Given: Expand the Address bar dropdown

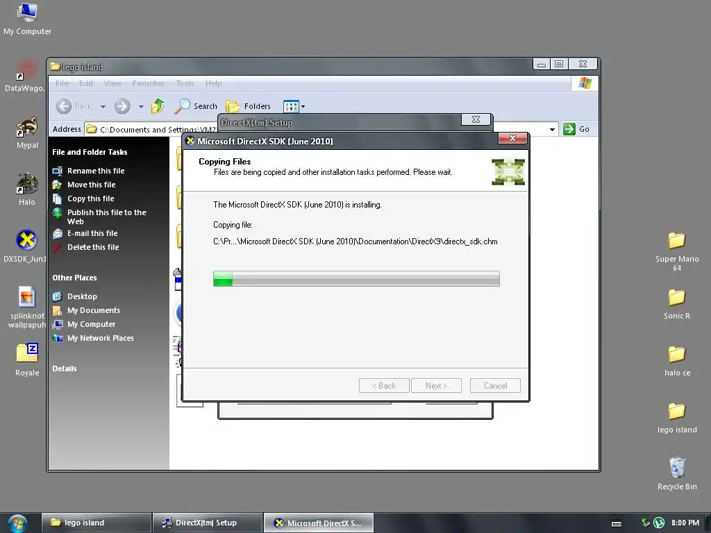Looking at the screenshot, I should coord(552,129).
